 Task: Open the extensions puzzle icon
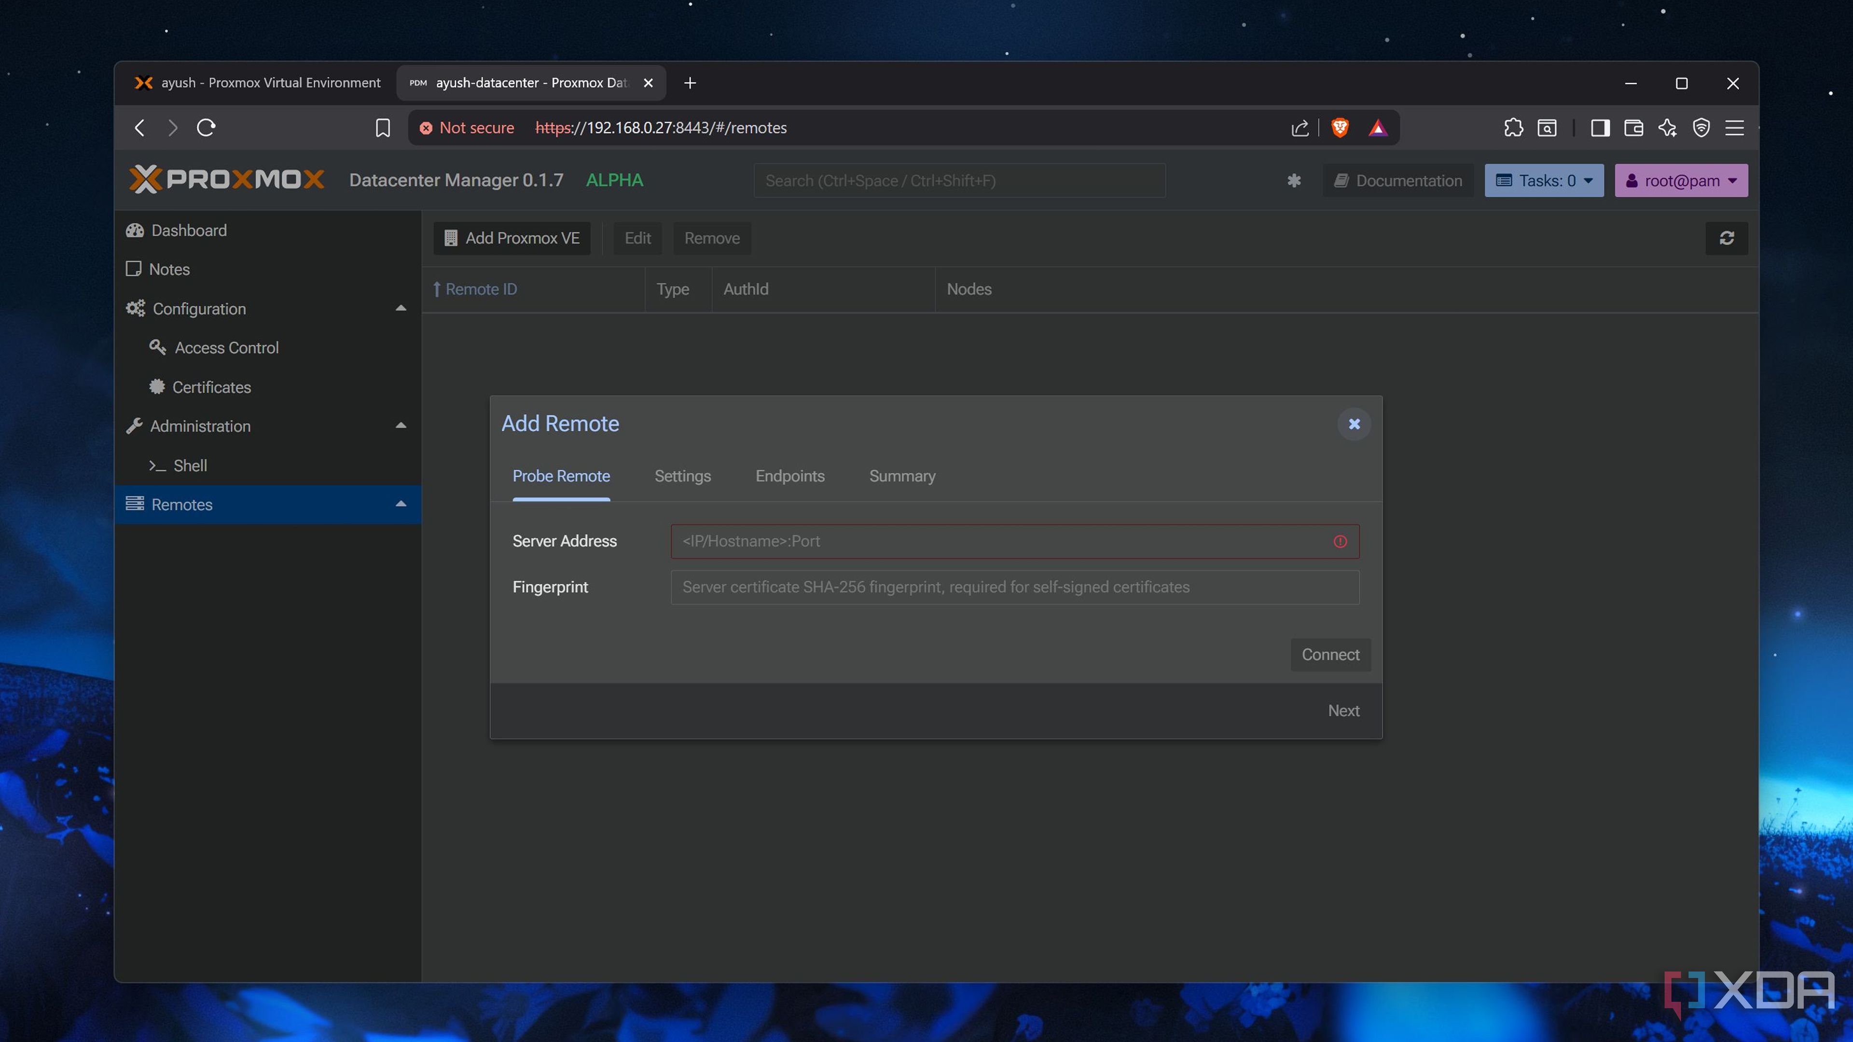click(1513, 128)
